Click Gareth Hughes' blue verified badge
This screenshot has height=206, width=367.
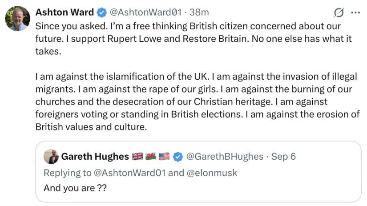(178, 157)
